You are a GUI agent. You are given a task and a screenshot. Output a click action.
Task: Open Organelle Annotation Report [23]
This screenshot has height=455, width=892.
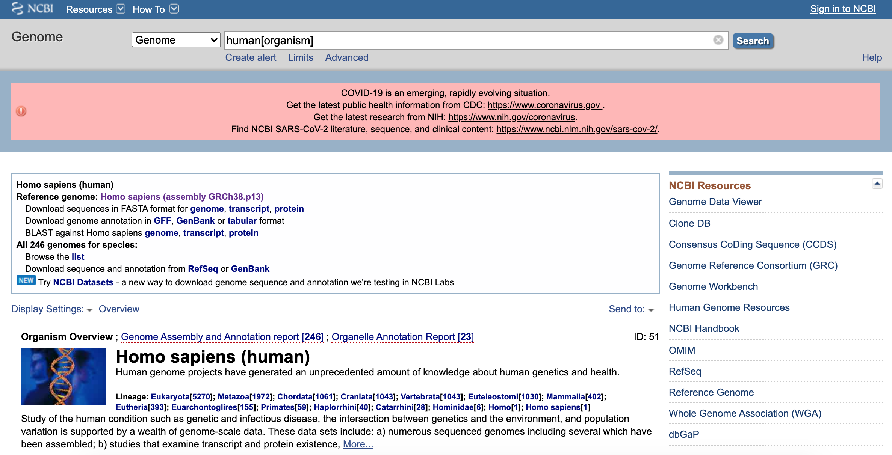(x=403, y=337)
